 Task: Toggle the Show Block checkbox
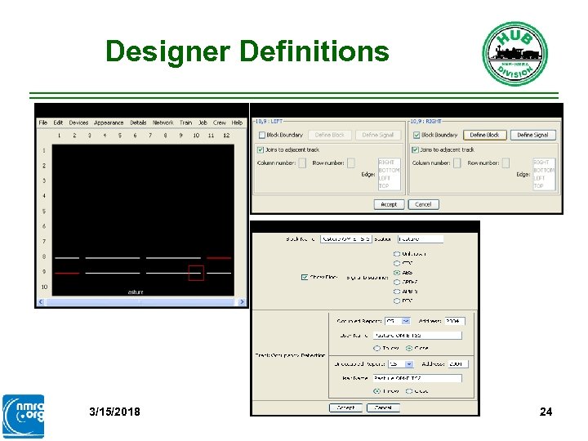[305, 277]
